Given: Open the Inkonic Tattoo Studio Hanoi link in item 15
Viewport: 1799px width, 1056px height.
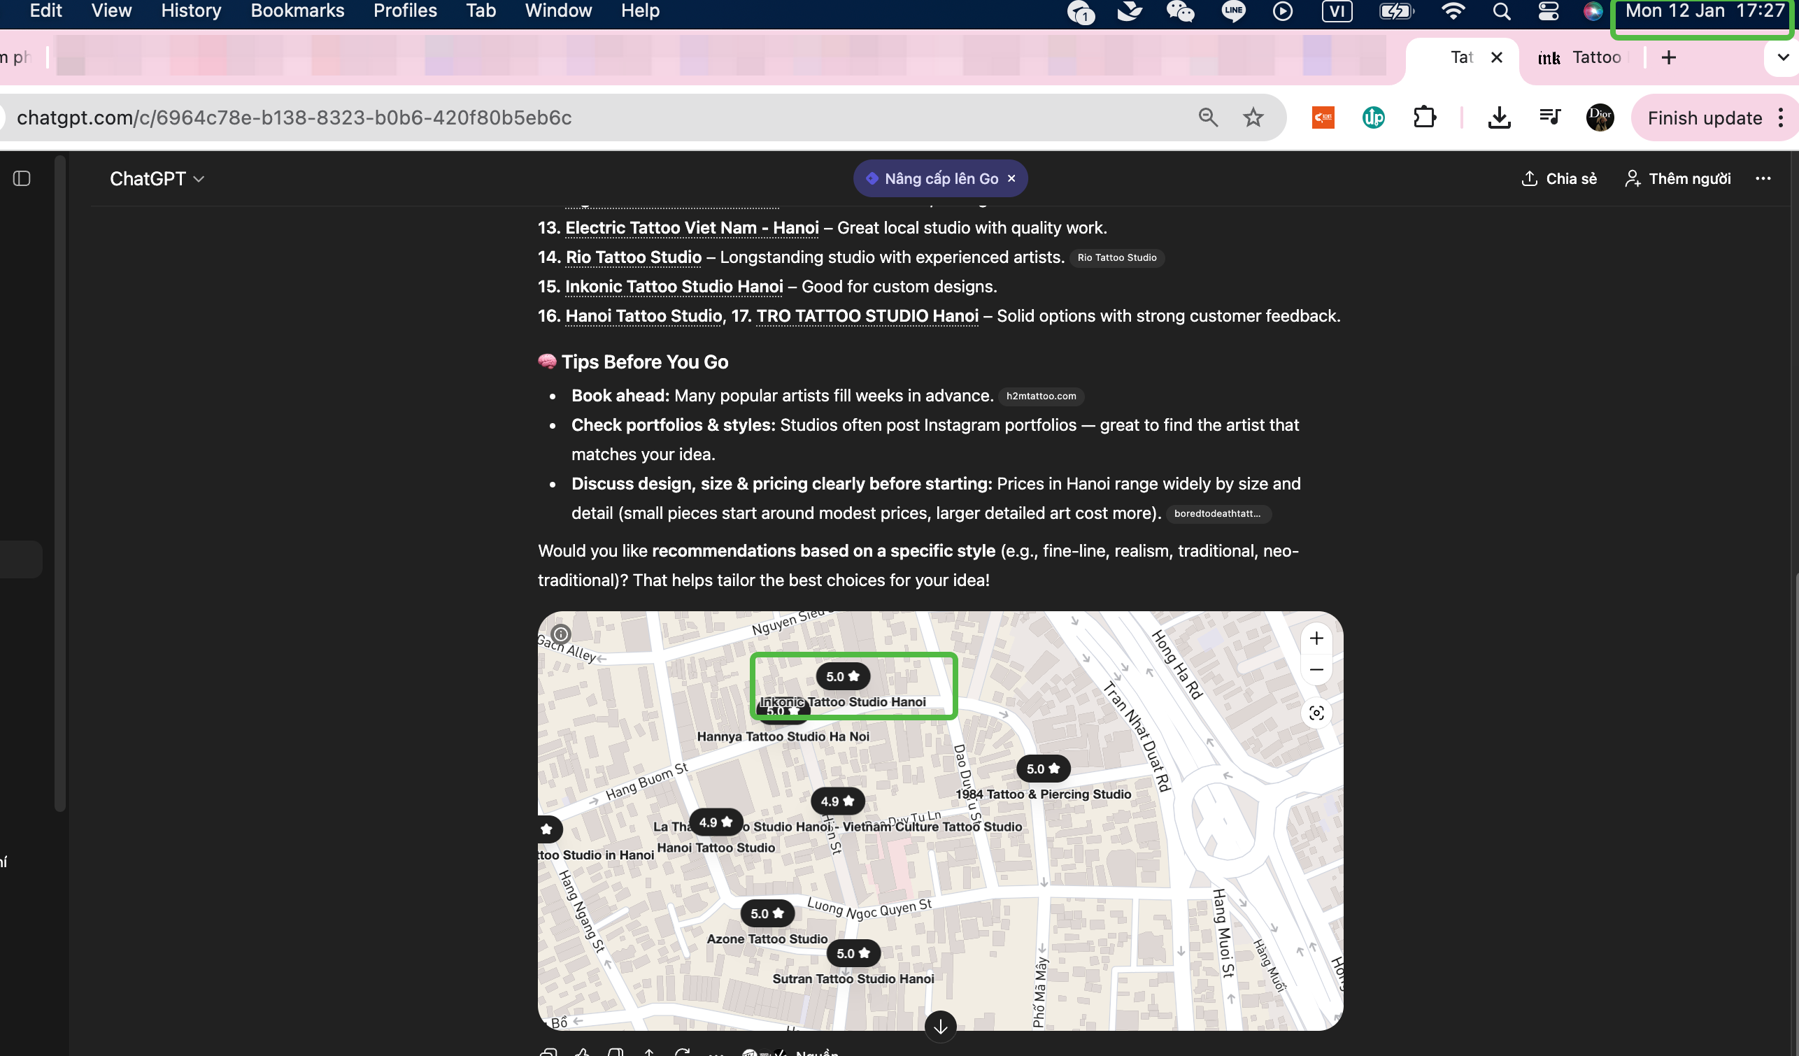Looking at the screenshot, I should pyautogui.click(x=674, y=286).
